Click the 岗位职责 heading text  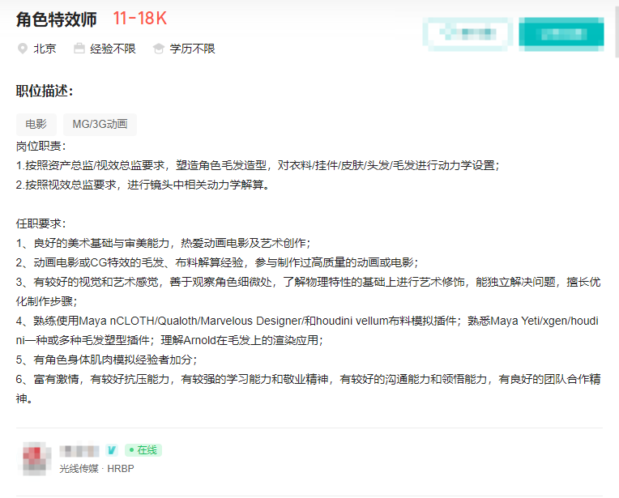pyautogui.click(x=41, y=147)
